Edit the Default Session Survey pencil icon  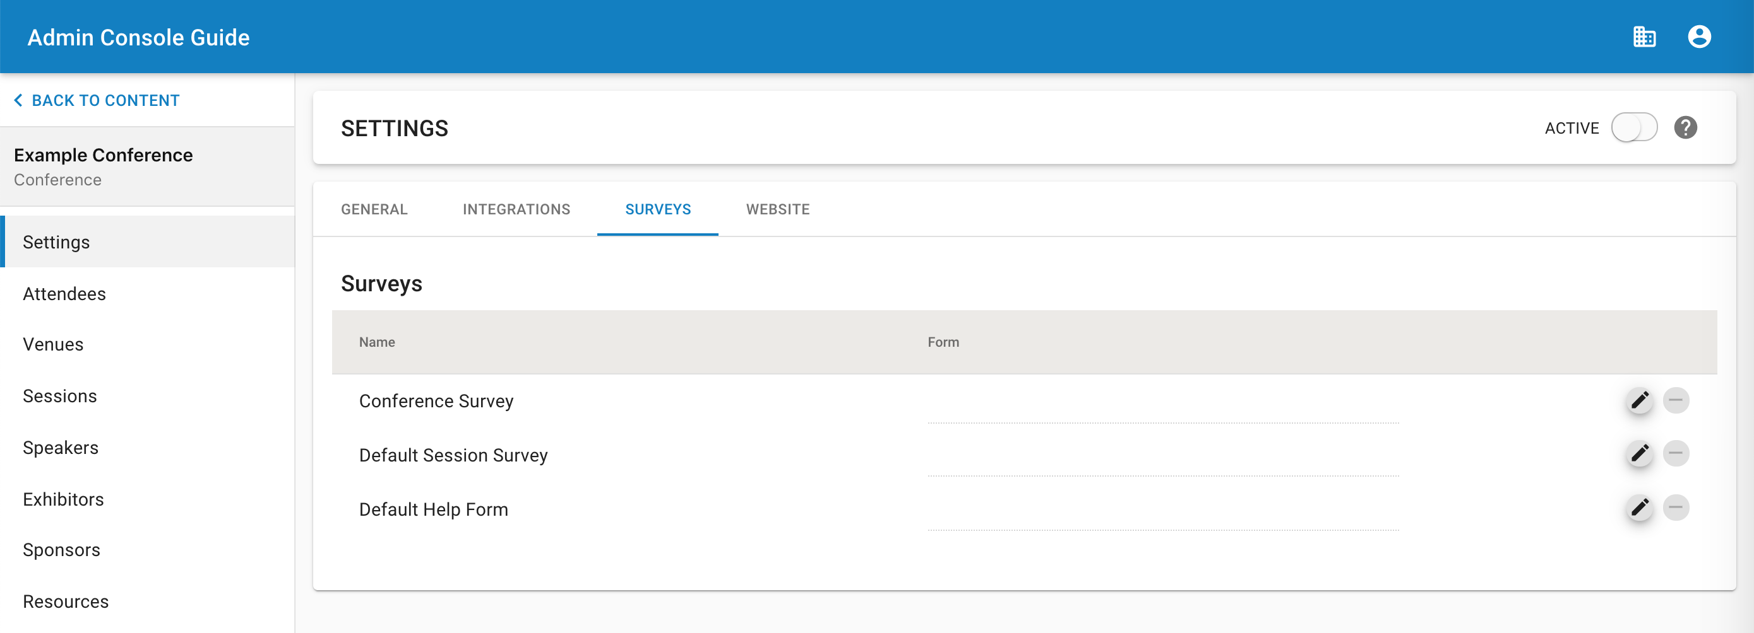(x=1640, y=453)
